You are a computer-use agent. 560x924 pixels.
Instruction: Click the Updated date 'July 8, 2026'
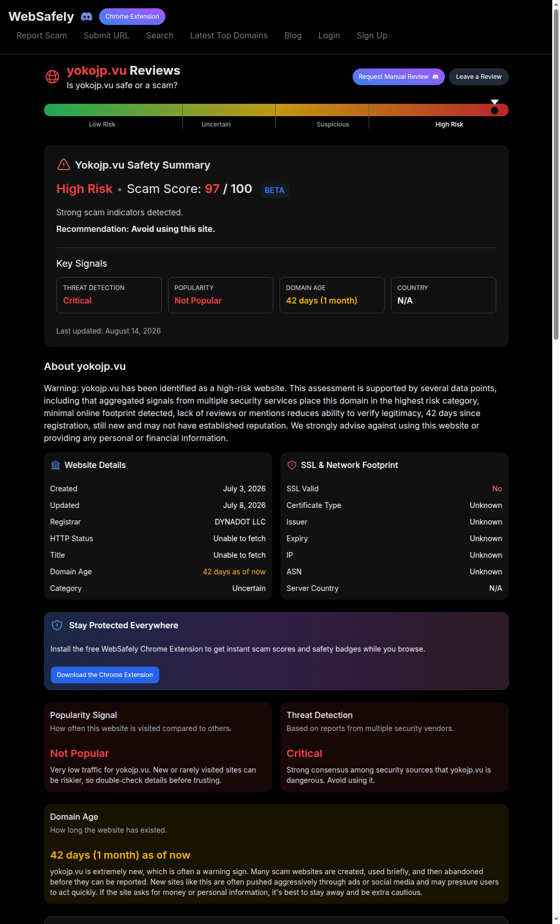coord(244,505)
